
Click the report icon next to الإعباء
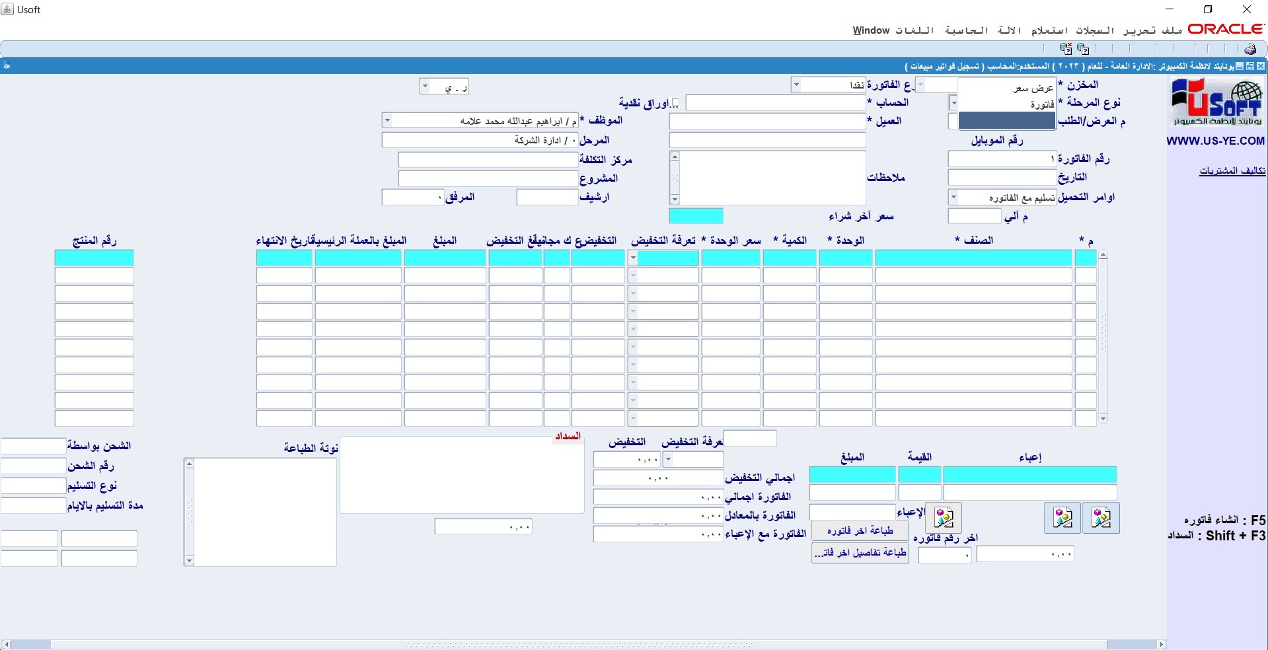coord(944,518)
